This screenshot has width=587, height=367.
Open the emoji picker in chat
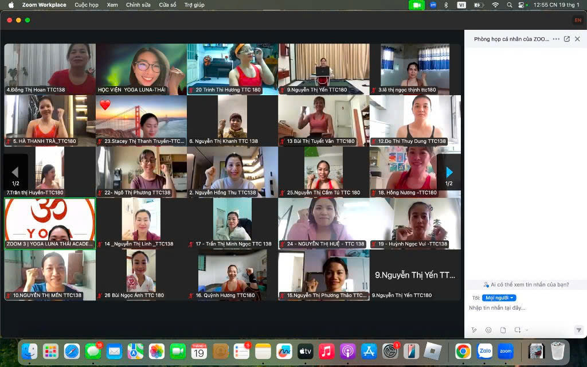[x=488, y=330]
